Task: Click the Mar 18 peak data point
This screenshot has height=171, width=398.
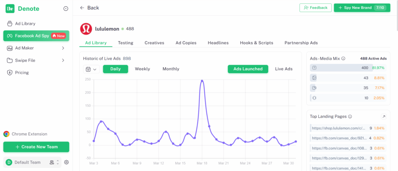Action: click(202, 81)
